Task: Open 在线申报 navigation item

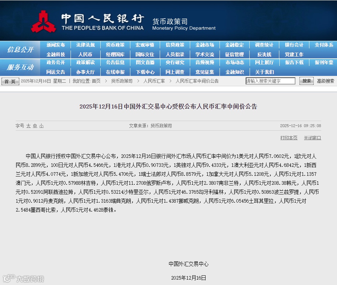Action: click(115, 72)
